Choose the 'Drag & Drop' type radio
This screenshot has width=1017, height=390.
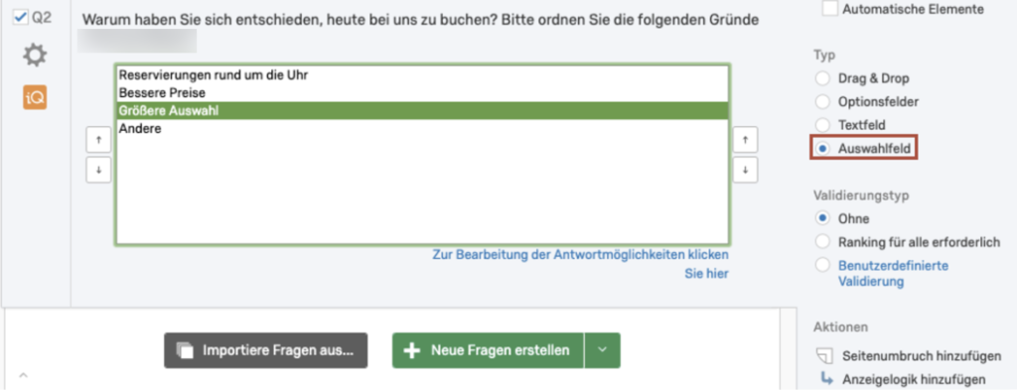coord(822,78)
